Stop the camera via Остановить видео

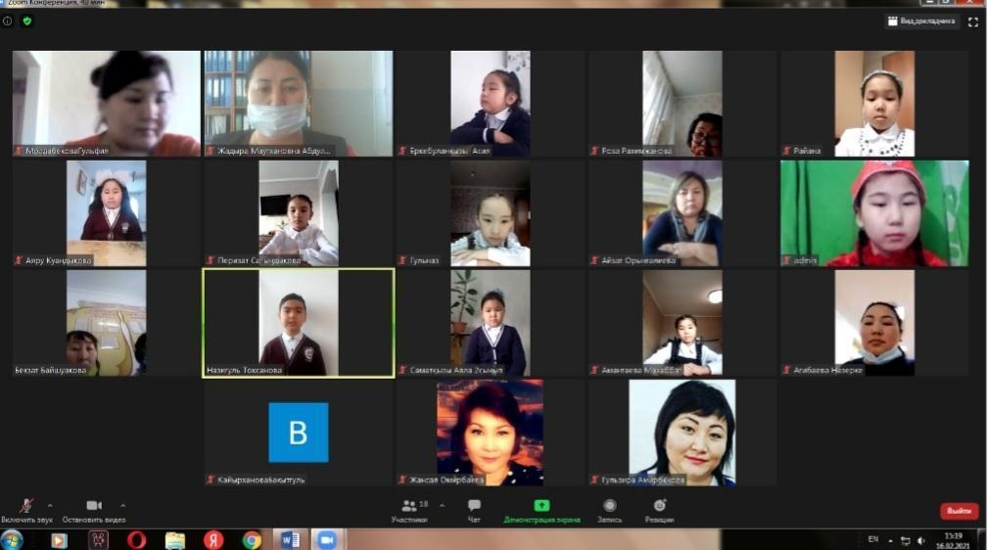[94, 510]
